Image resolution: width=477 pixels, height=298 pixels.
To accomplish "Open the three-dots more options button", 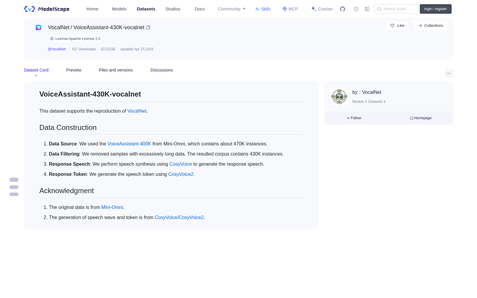I will click(x=449, y=73).
